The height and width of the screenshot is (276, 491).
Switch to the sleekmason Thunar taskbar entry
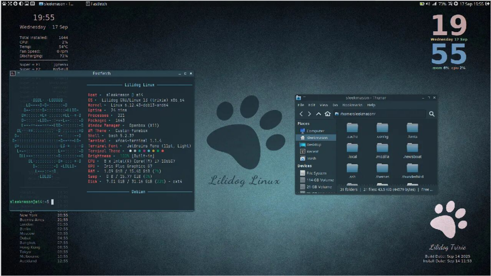(56, 4)
